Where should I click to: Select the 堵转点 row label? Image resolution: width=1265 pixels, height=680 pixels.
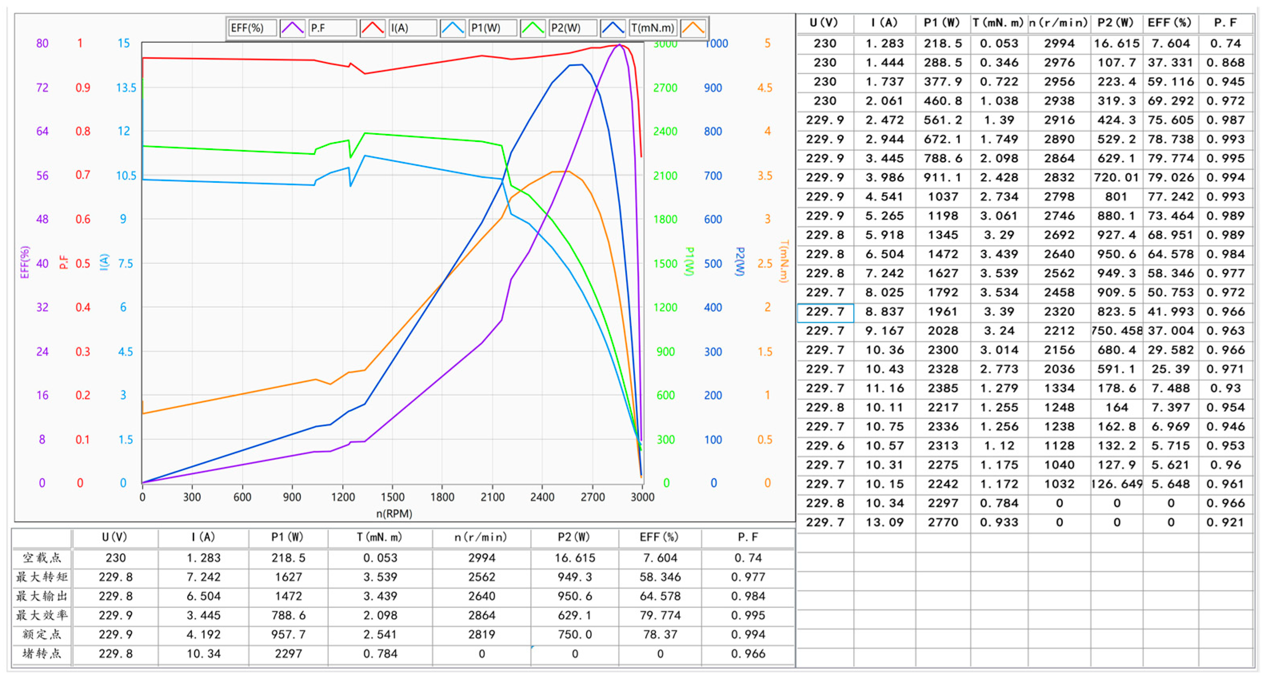pos(42,654)
